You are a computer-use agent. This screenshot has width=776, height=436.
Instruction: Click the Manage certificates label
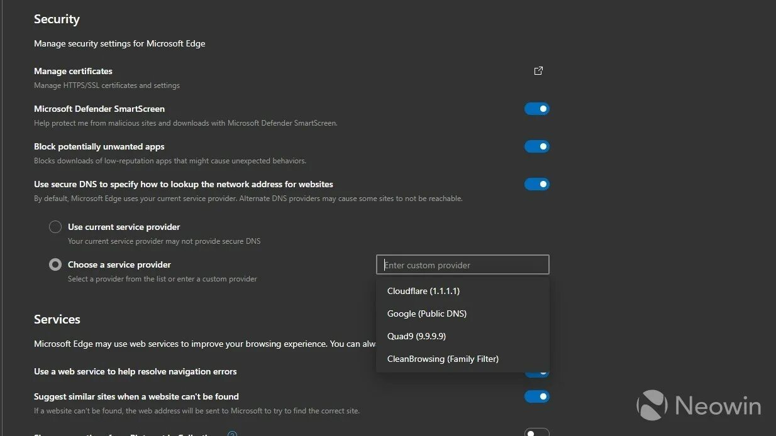coord(73,71)
